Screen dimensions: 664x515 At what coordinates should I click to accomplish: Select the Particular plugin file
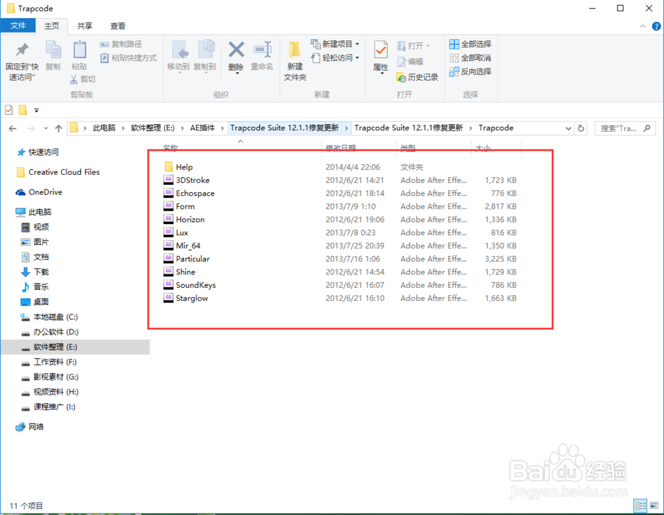pos(193,259)
